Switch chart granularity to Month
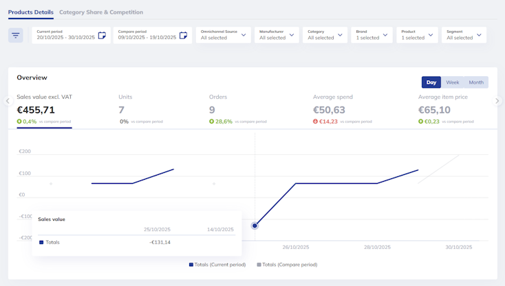This screenshot has width=505, height=286. tap(476, 82)
